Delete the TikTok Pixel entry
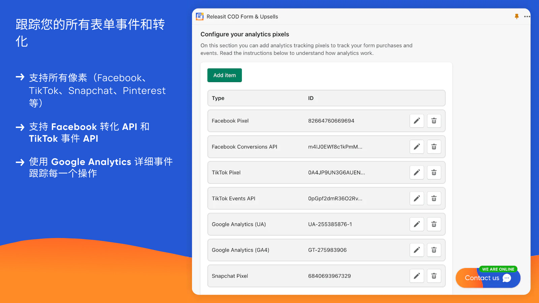Image resolution: width=539 pixels, height=303 pixels. point(434,172)
